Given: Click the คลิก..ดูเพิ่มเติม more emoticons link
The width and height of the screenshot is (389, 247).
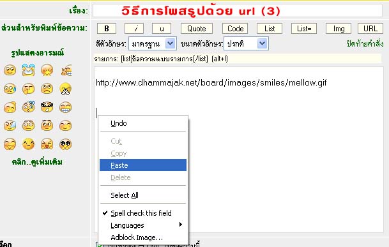Looking at the screenshot, I should pyautogui.click(x=37, y=162).
